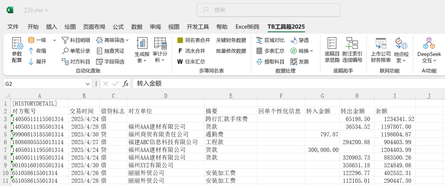Select the 回单个性化信息 header cell
445x186 pixels.
[281, 111]
